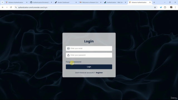This screenshot has height=100, width=178.
Task: Minimize the browser window
Action: 165,2
